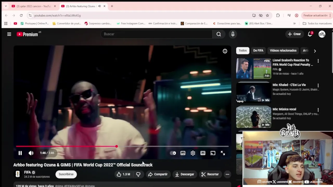The height and width of the screenshot is (187, 333).
Task: Close the qatar 2022 cancion tab
Action: (x=55, y=6)
